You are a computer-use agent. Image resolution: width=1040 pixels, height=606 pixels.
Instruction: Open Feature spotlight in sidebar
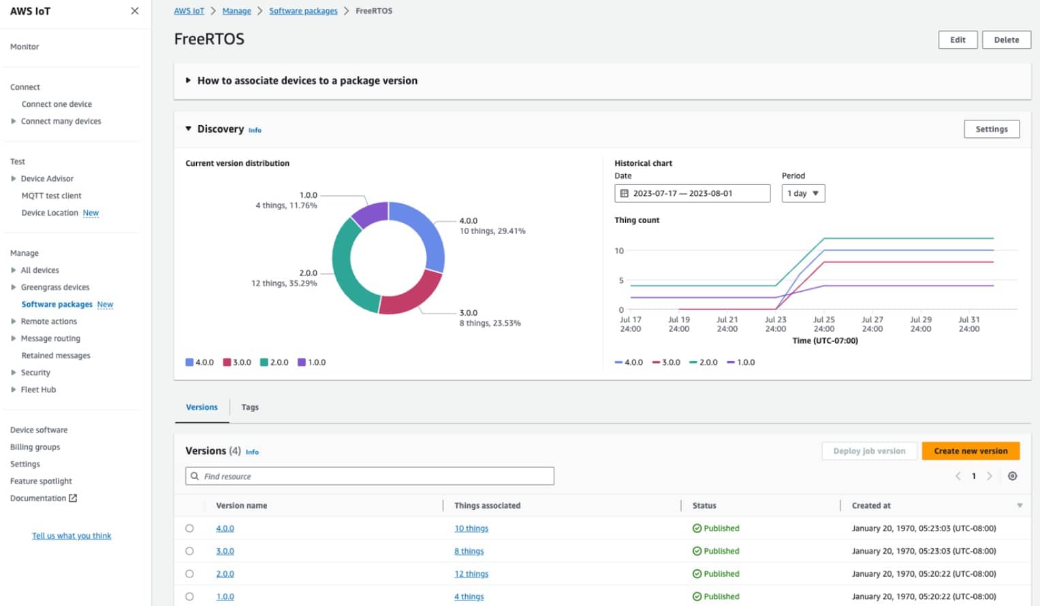41,481
